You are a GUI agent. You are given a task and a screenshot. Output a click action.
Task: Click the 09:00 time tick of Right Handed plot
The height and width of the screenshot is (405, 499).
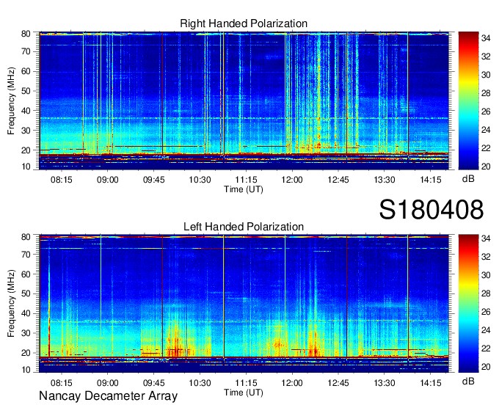108,180
